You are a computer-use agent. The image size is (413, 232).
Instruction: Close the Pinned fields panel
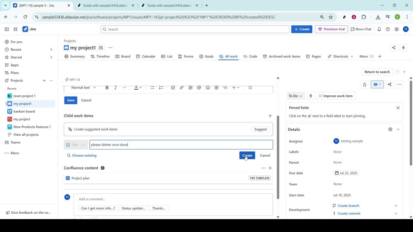click(x=398, y=108)
